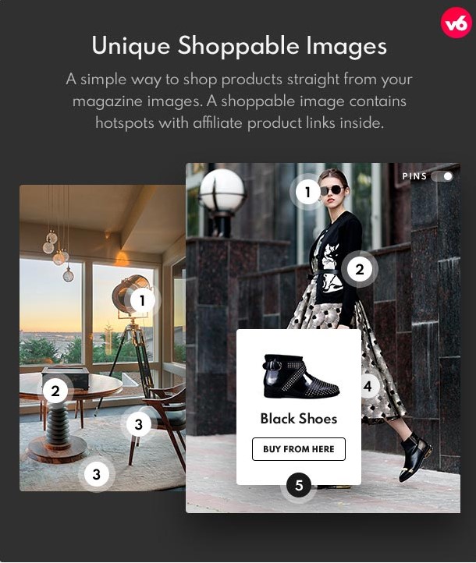Click the BUY FROM HERE button
Viewport: 476px width, 563px height.
click(x=299, y=449)
